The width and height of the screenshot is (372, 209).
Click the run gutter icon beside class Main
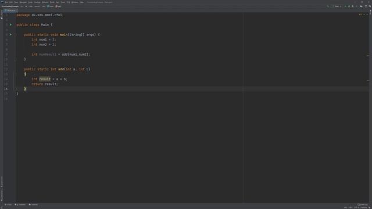(x=10, y=24)
